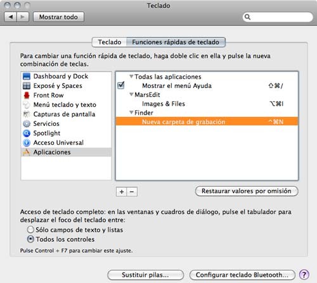Select Sólo campos de texto y listas
Screen dimensions: 317x283
(30, 229)
